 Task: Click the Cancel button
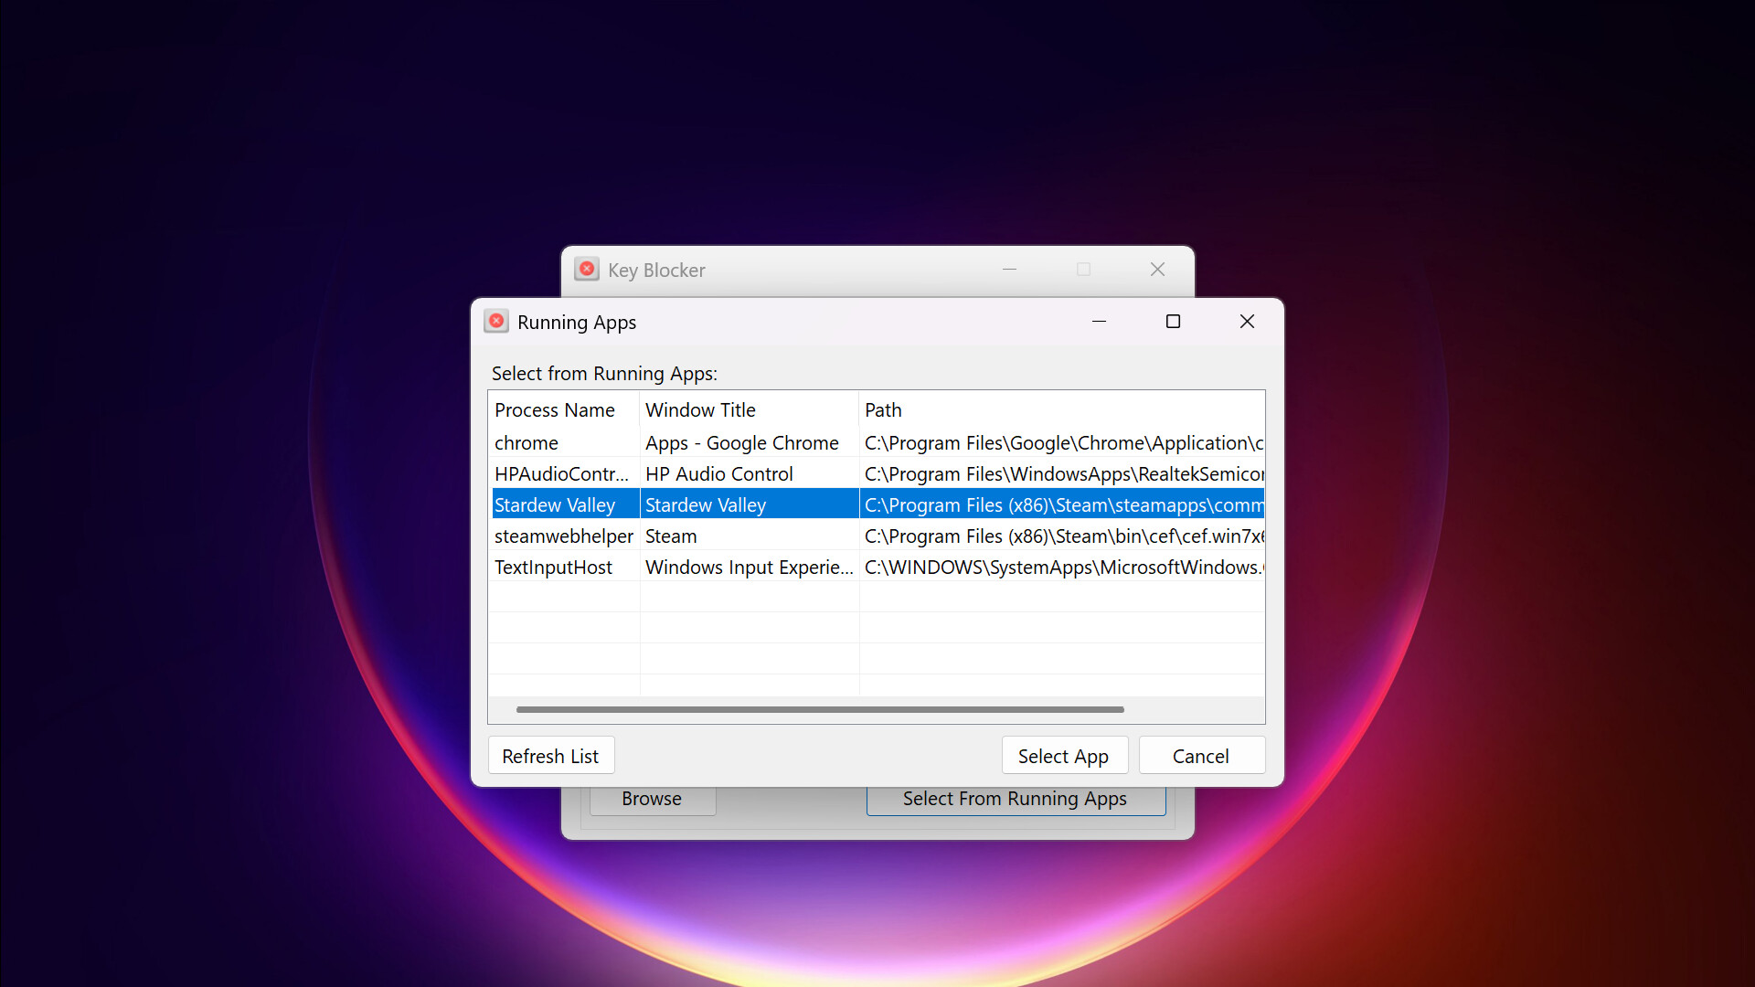click(x=1201, y=755)
